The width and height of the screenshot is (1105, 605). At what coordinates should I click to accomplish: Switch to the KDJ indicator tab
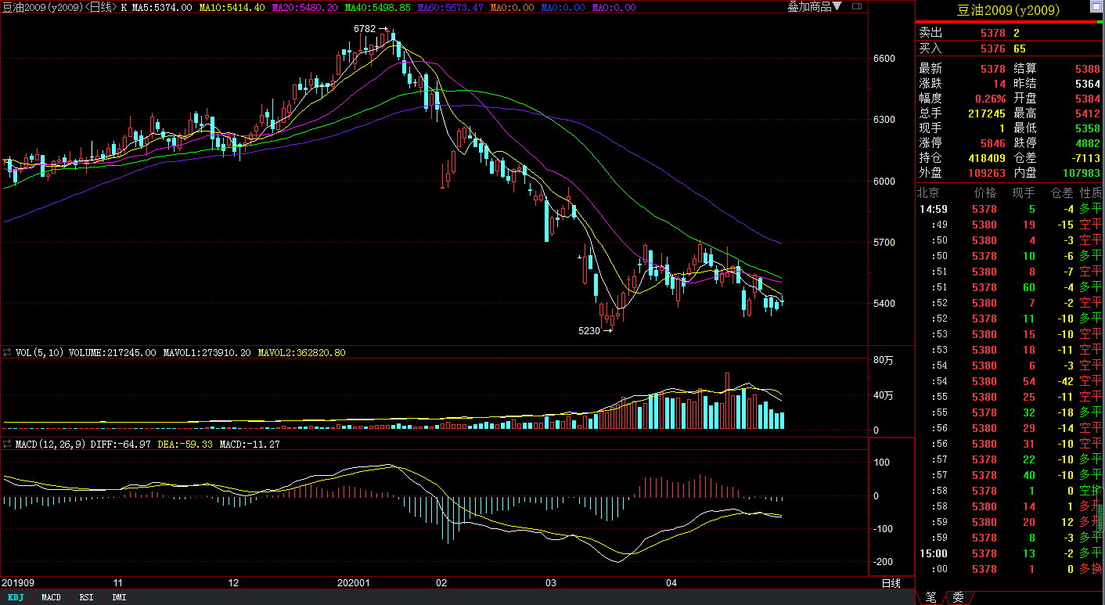tap(15, 597)
